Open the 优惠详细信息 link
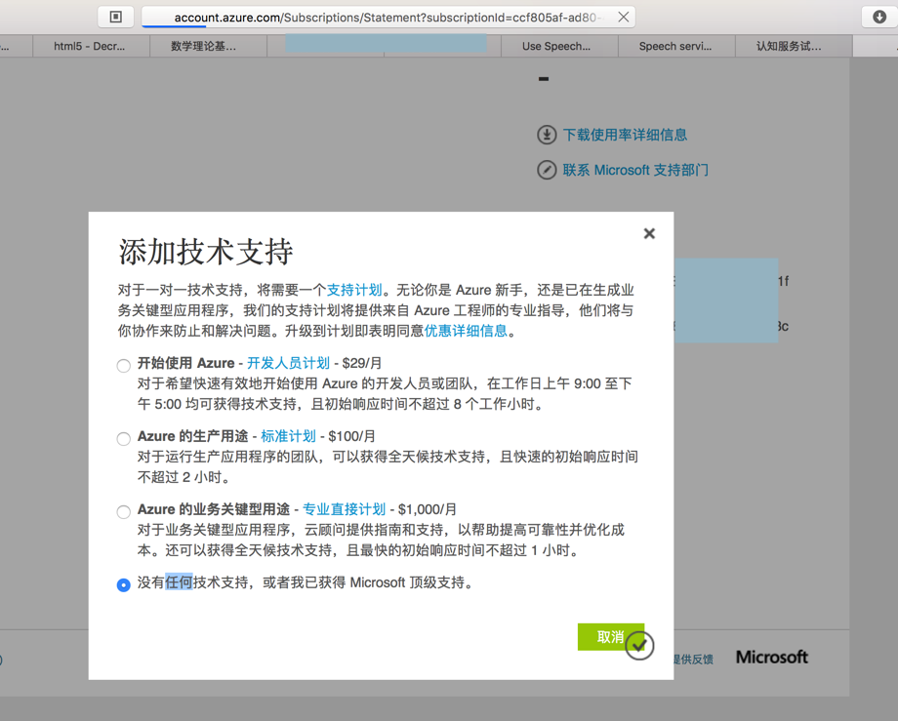898x721 pixels. coord(467,330)
